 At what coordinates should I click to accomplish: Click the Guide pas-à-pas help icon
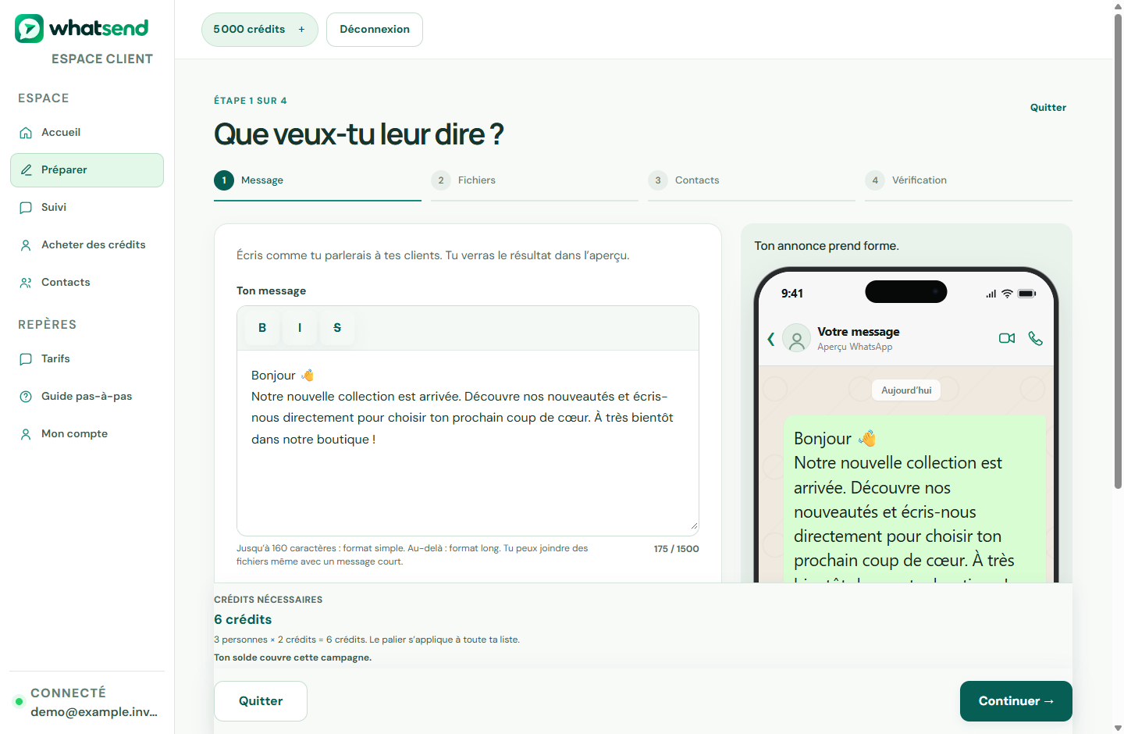[x=26, y=397]
